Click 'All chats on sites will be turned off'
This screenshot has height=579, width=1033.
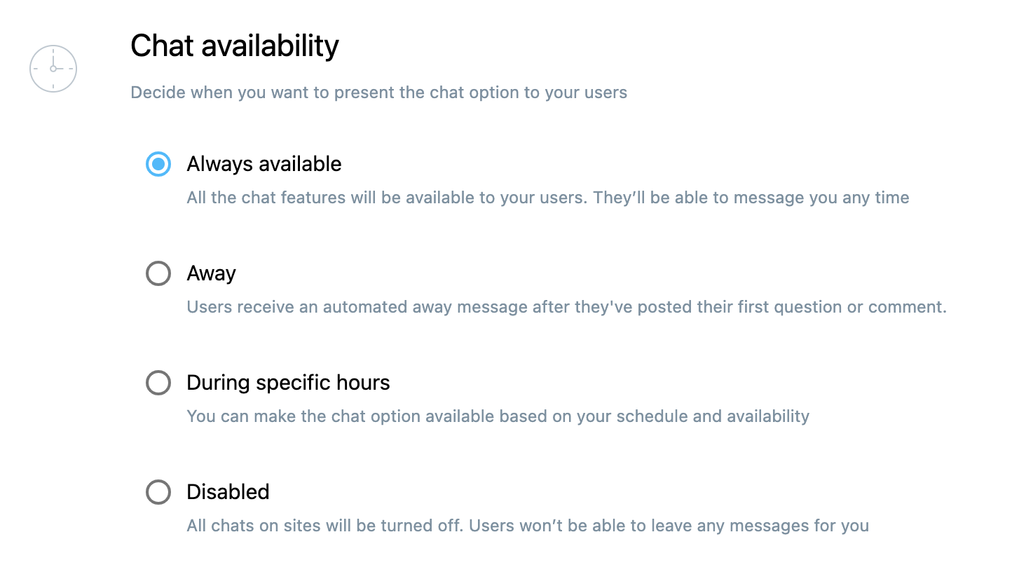325,526
